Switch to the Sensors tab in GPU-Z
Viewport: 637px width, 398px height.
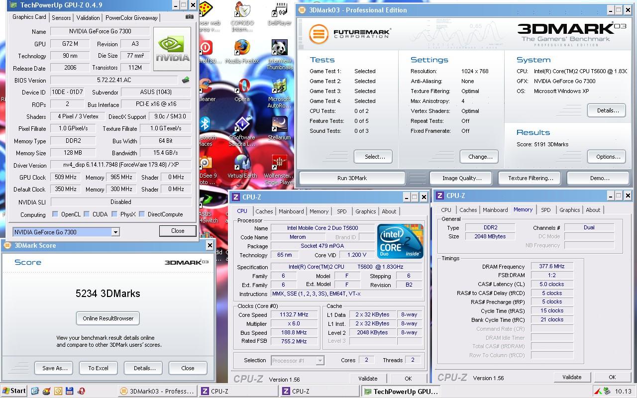tap(61, 17)
